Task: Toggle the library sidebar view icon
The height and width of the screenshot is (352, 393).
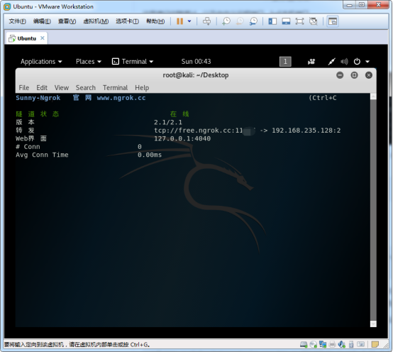Action: pyautogui.click(x=272, y=21)
